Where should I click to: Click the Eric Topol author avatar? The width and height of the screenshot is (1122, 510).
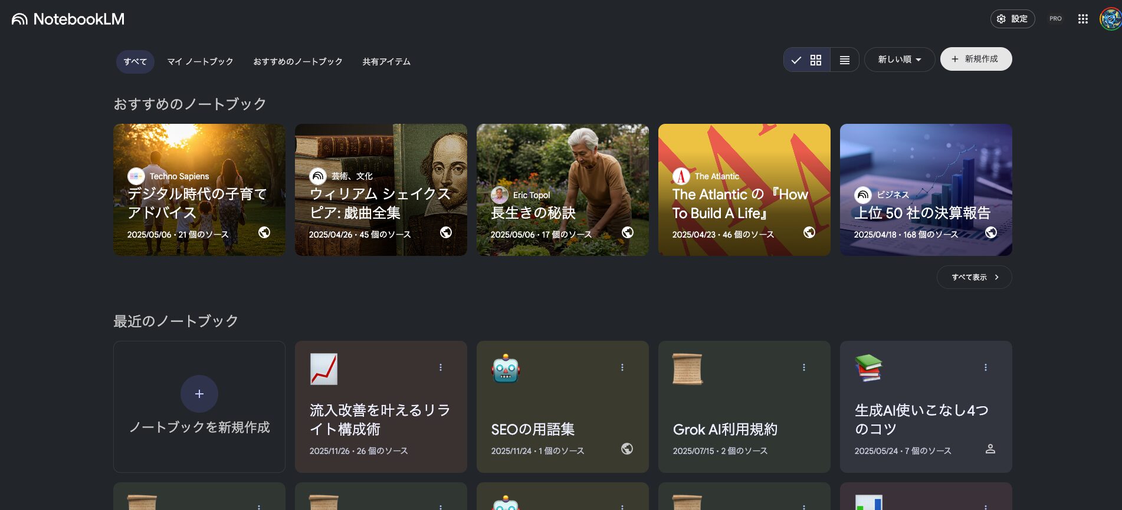[x=500, y=195]
